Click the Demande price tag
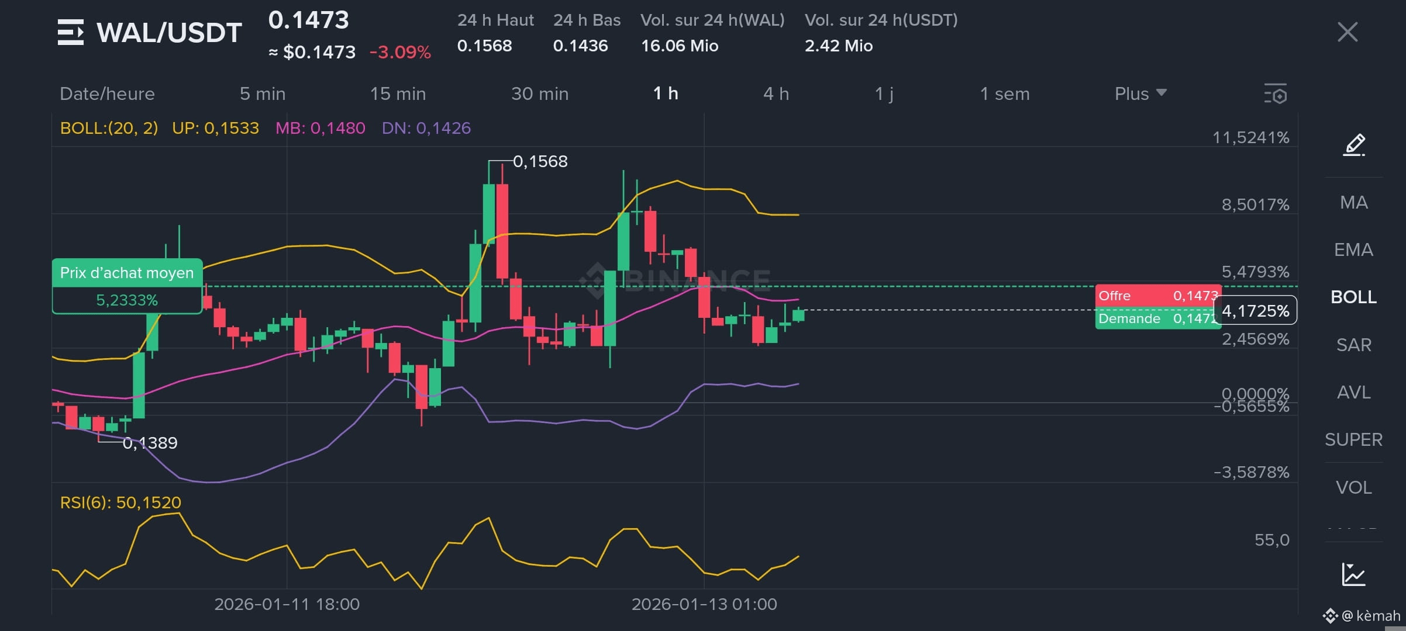The height and width of the screenshot is (631, 1406). pos(1158,318)
